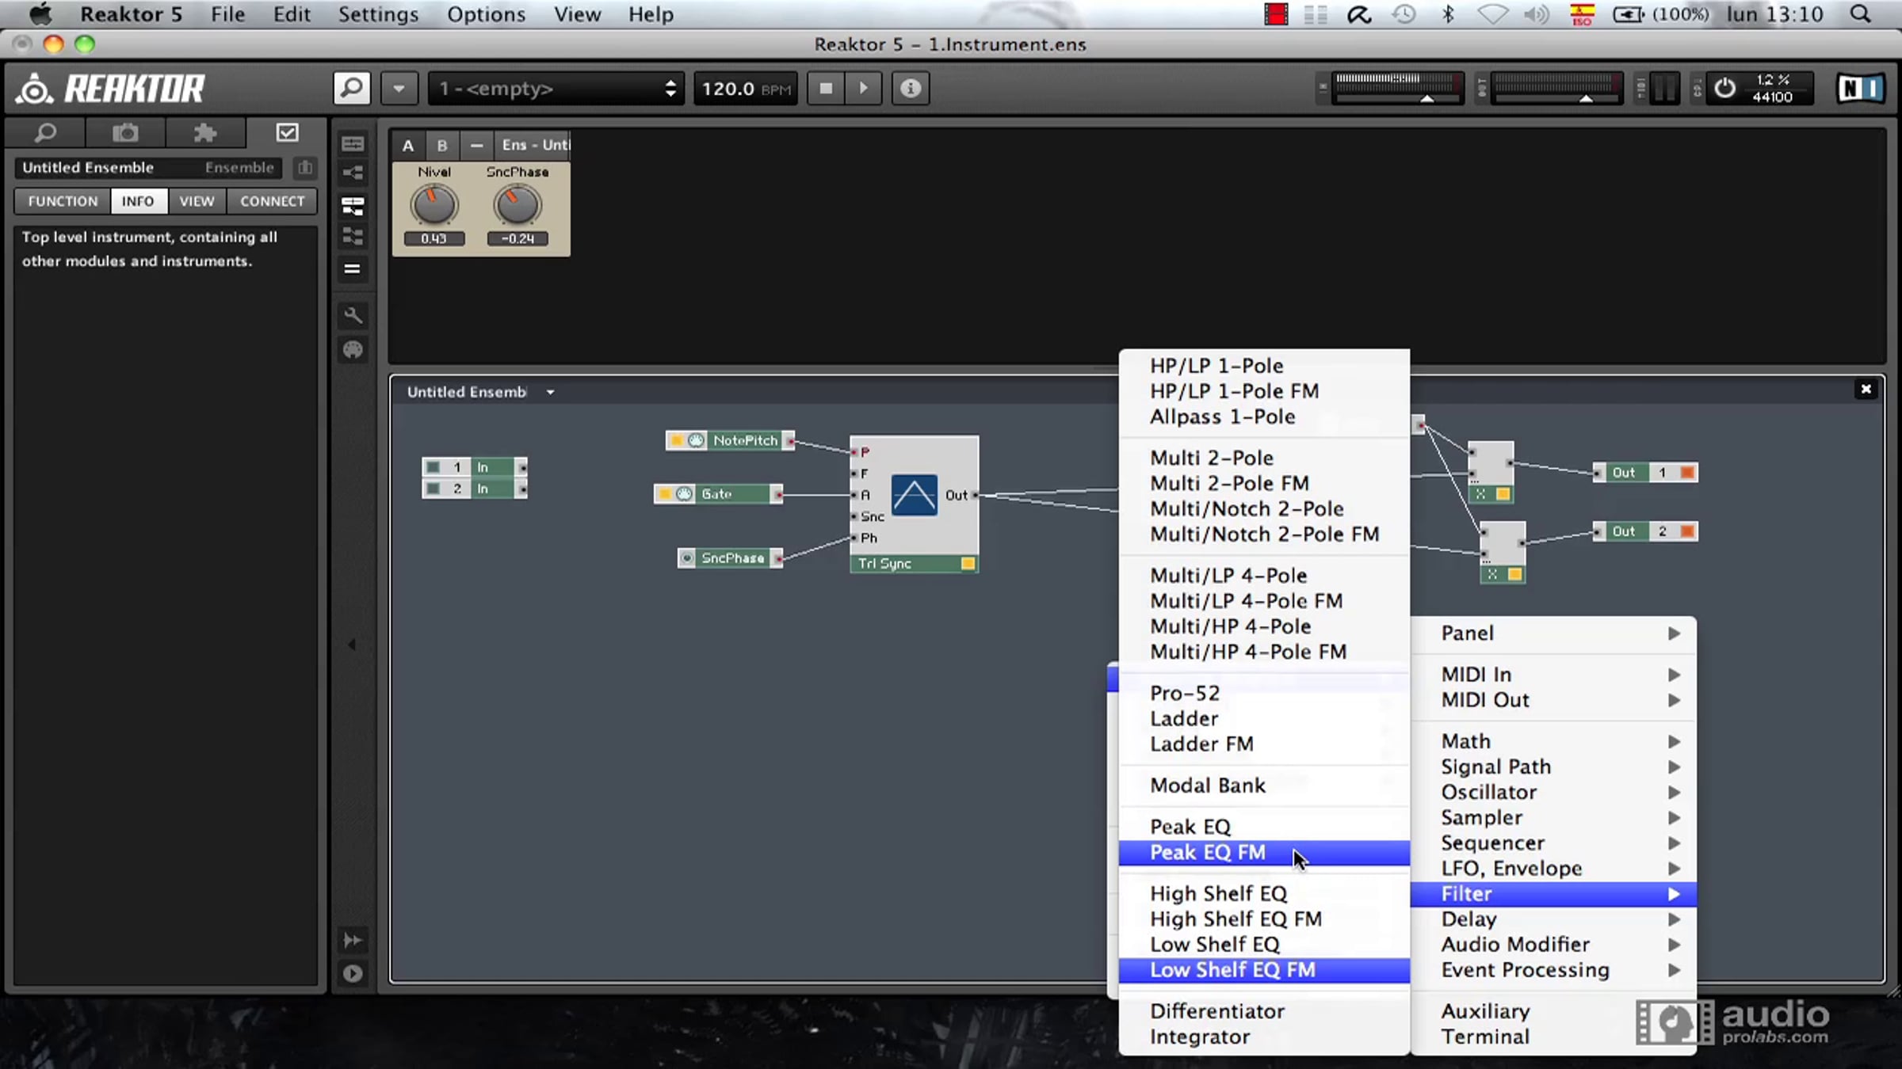The image size is (1902, 1069).
Task: Open the CONNECT properties page
Action: [x=272, y=201]
